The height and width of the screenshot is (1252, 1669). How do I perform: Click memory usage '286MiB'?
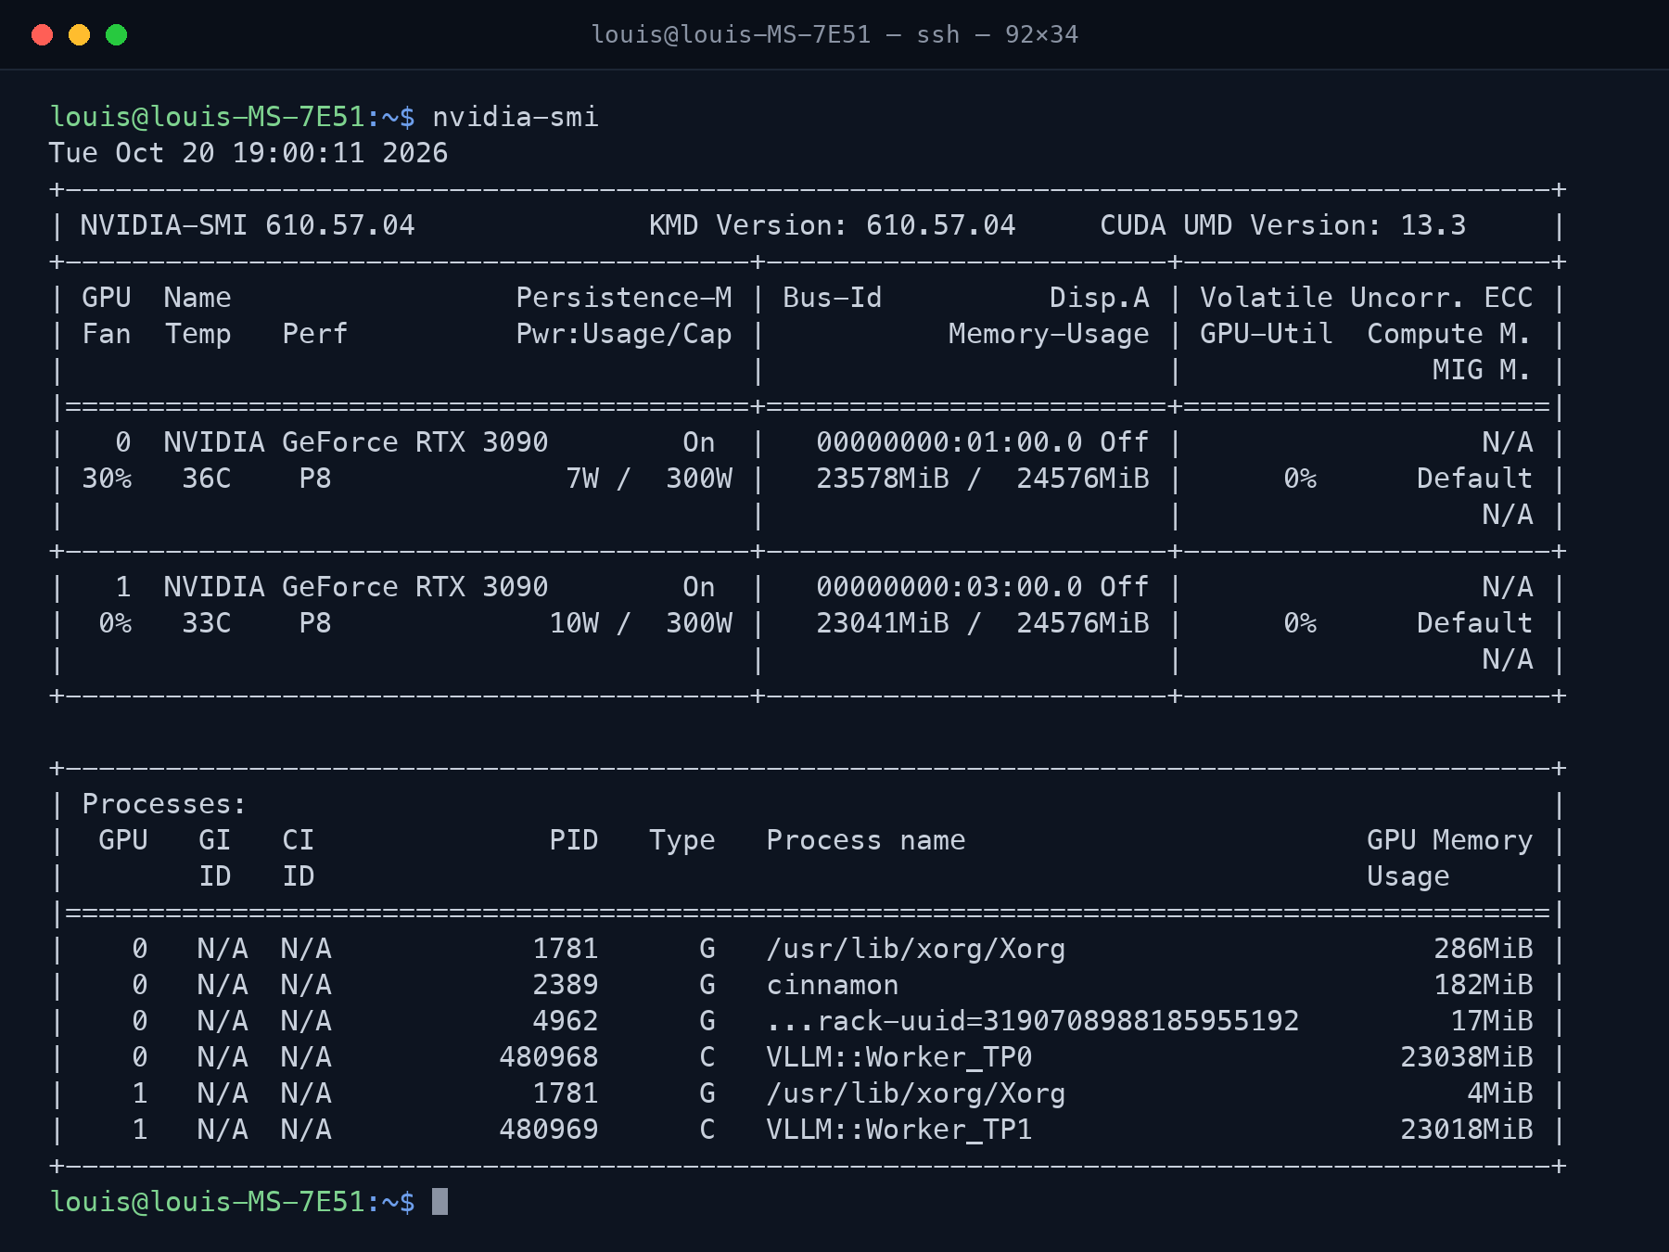(x=1483, y=949)
